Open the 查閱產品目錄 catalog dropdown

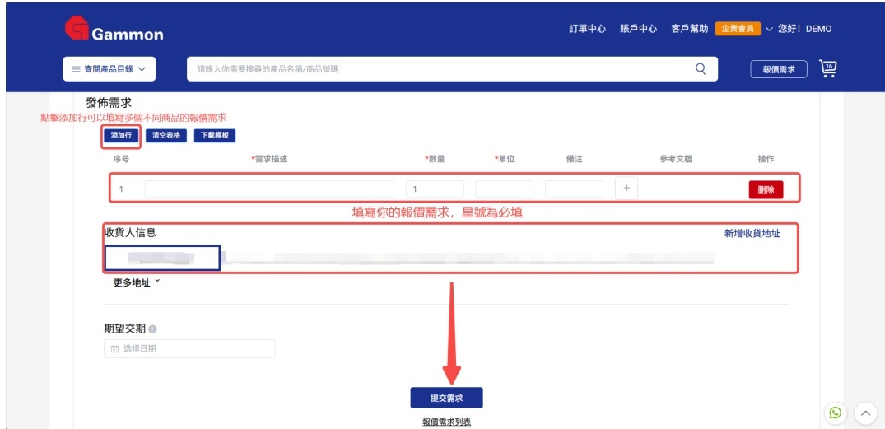(x=109, y=69)
